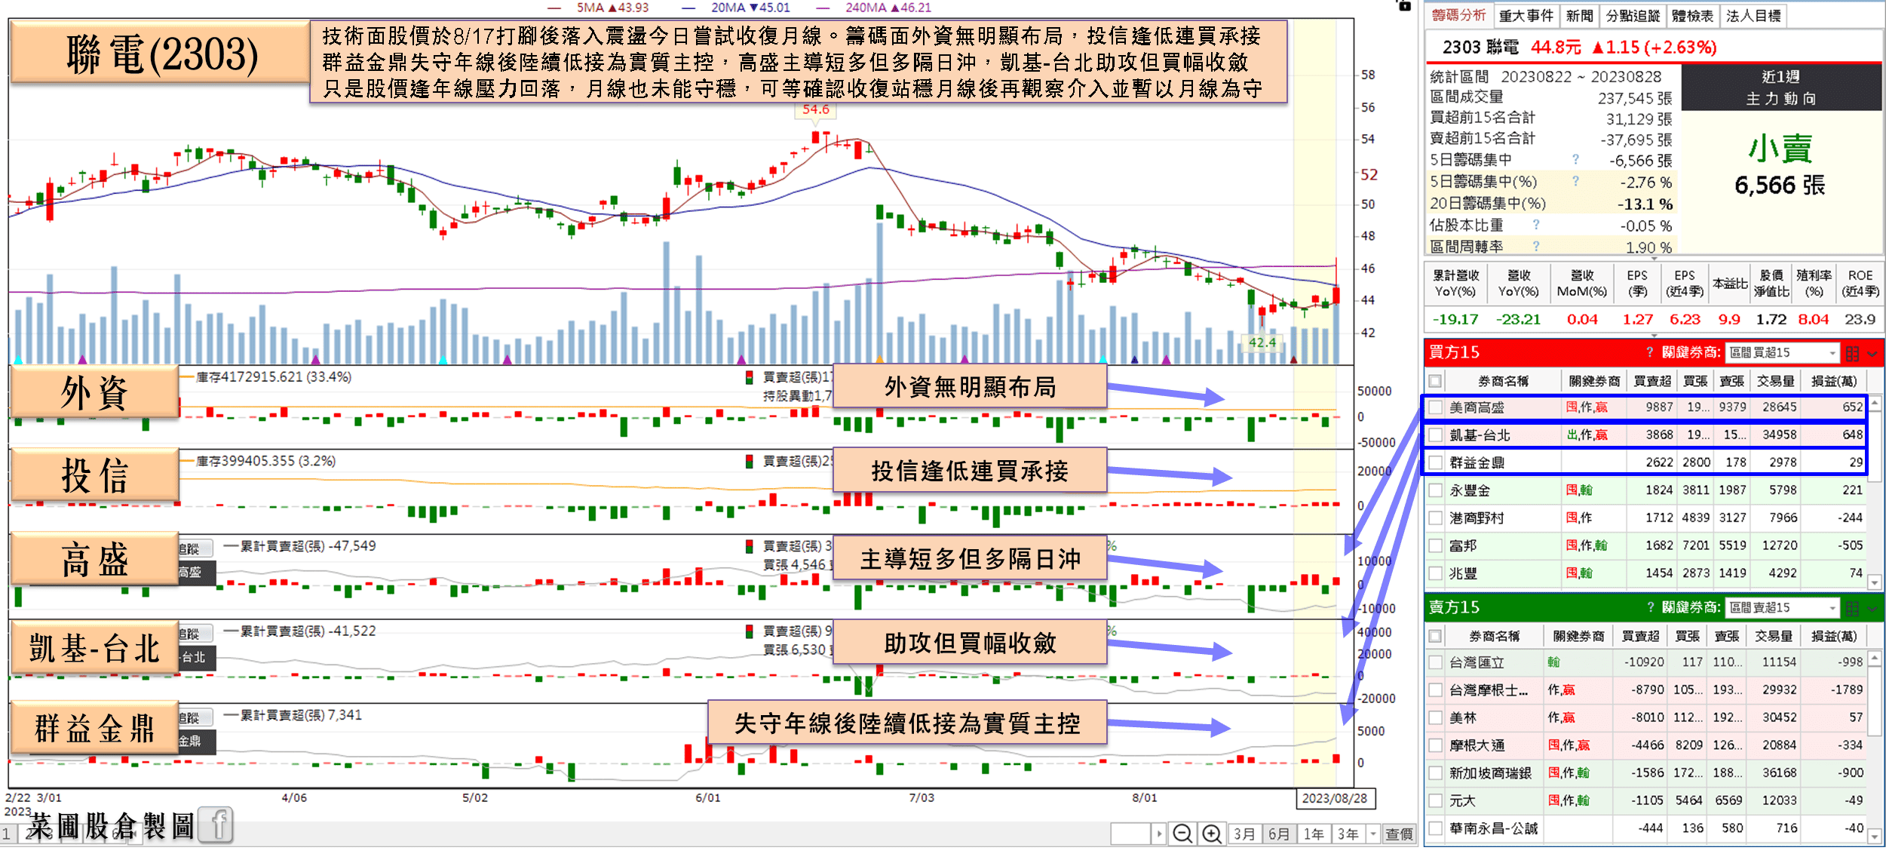1886x866 pixels.
Task: Open the help icon for 佔股本比重
Action: tap(1536, 225)
